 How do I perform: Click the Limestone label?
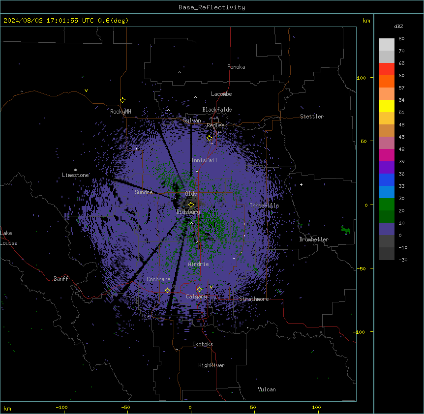point(75,175)
